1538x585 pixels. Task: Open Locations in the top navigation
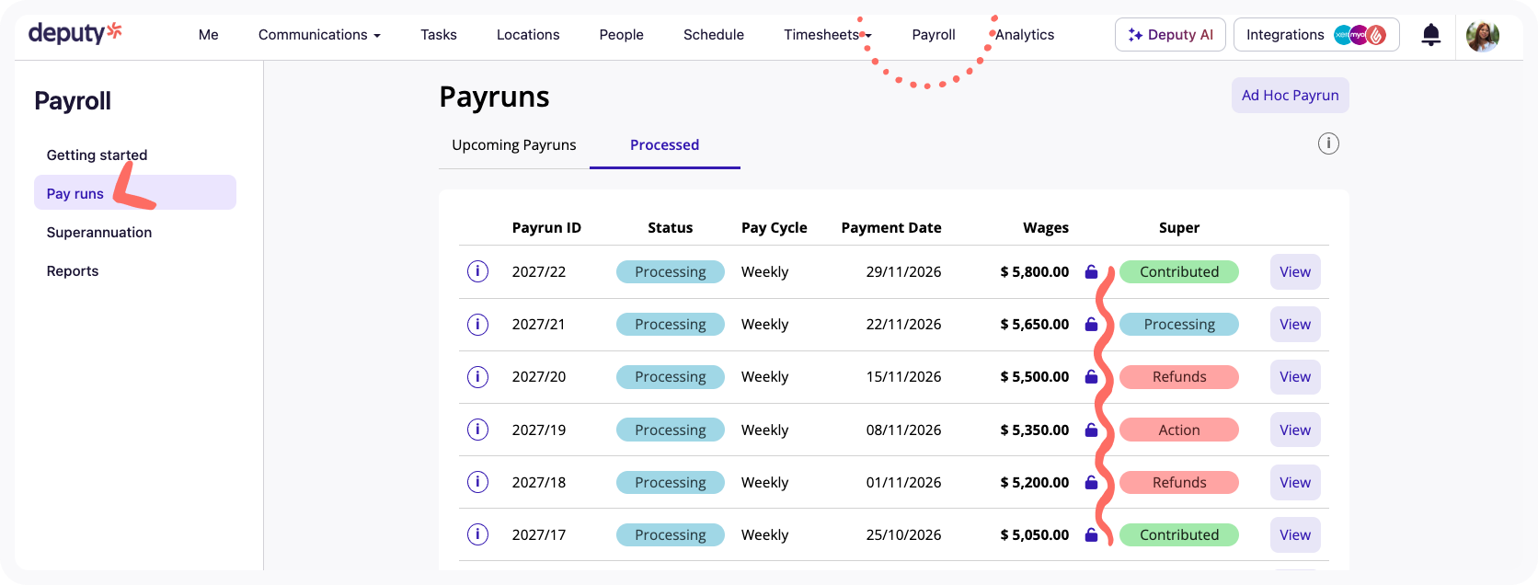528,35
